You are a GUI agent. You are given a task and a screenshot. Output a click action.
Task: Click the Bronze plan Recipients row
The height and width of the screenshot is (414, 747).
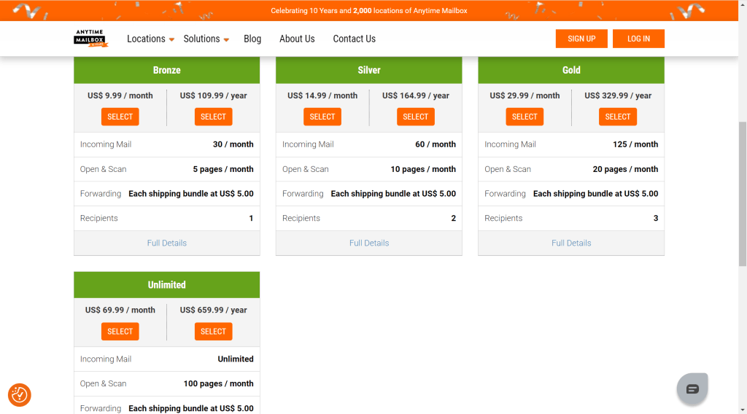[167, 219]
